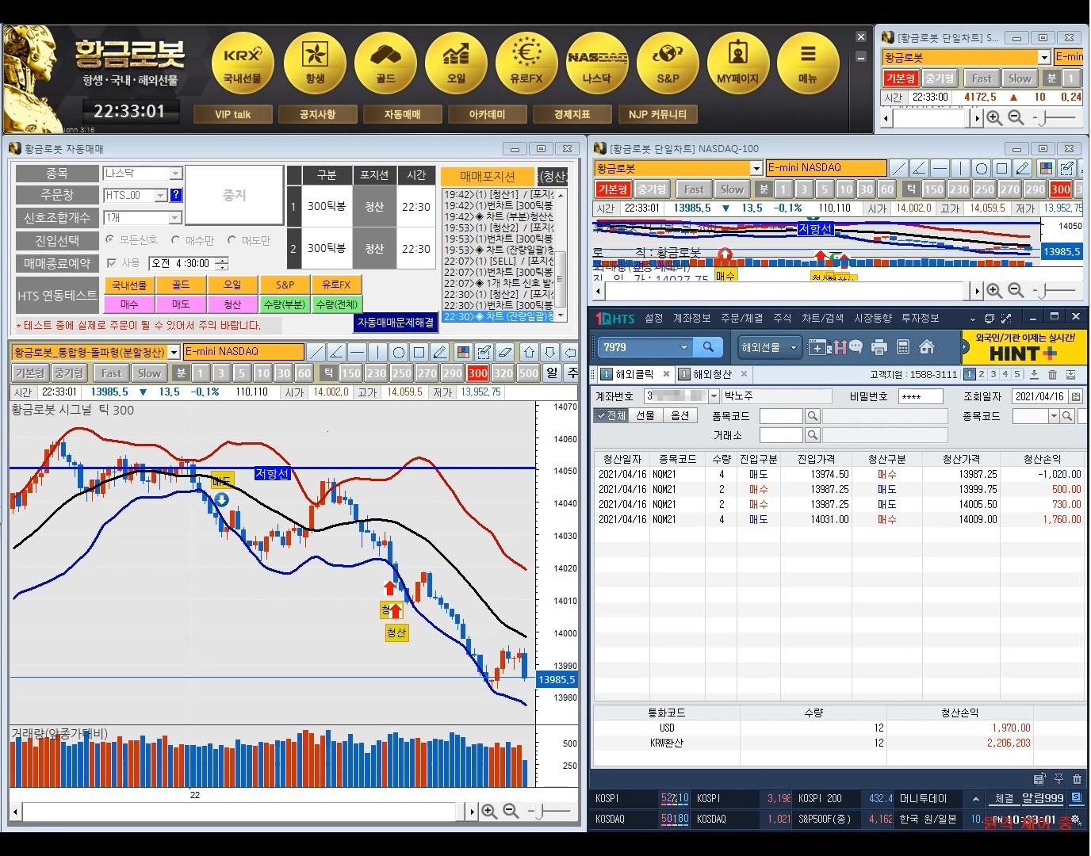Expand 황금로봇 dropdown in NASDAQ-100 chart window

click(x=756, y=168)
